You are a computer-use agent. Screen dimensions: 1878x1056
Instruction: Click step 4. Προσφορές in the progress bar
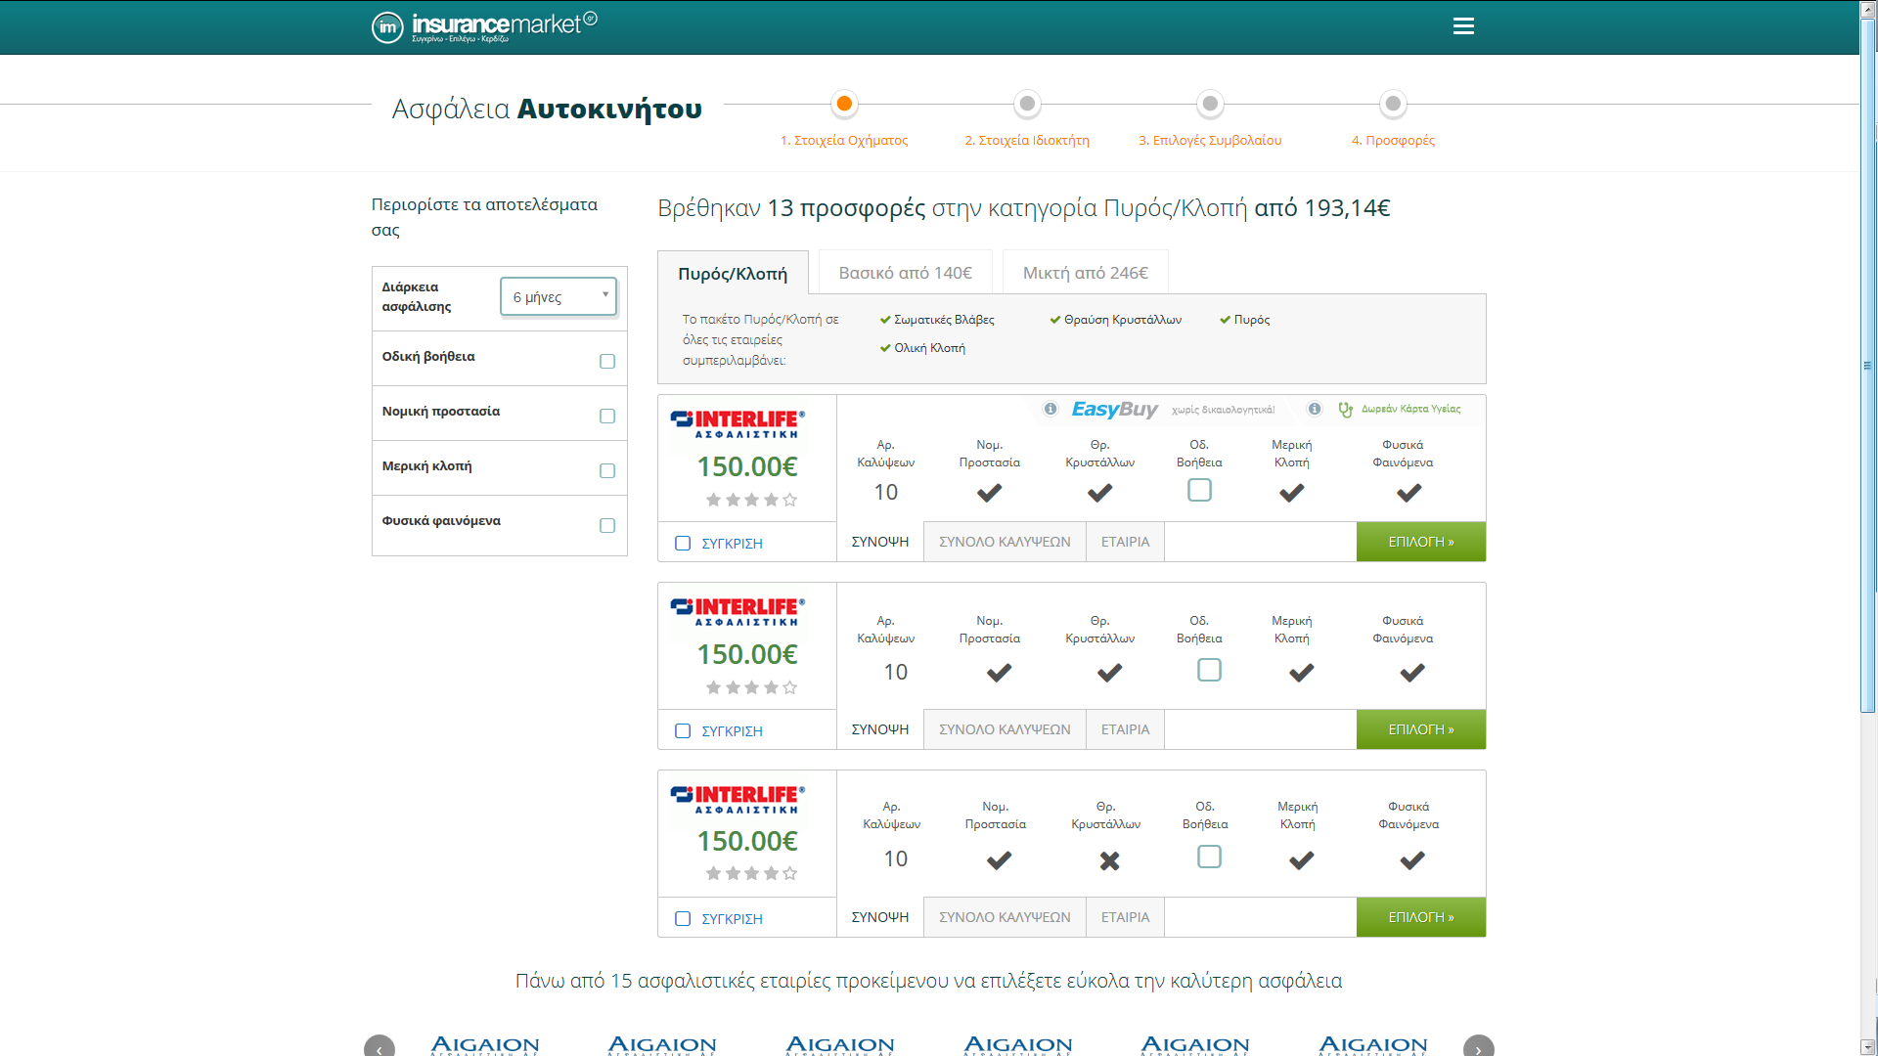coord(1394,139)
